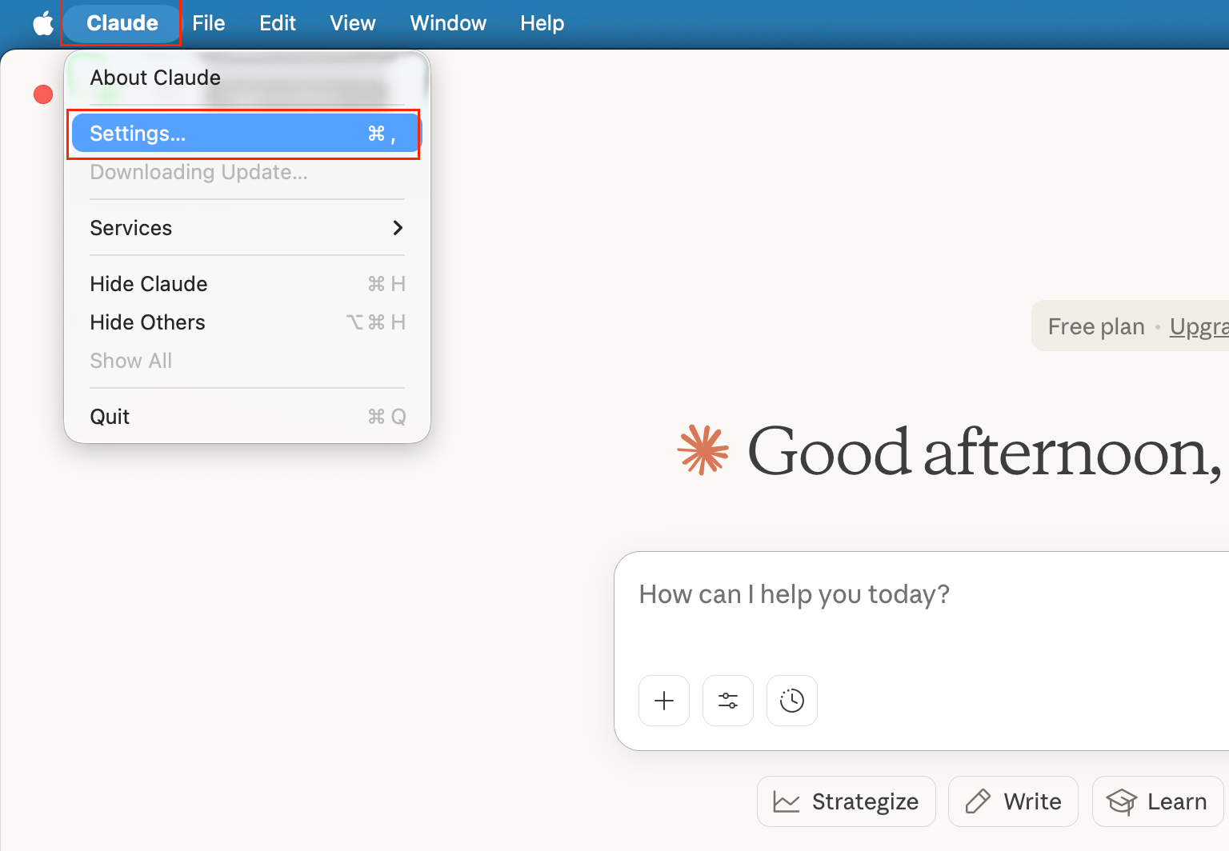Select Hide Claude
This screenshot has height=851, width=1229.
(x=247, y=284)
